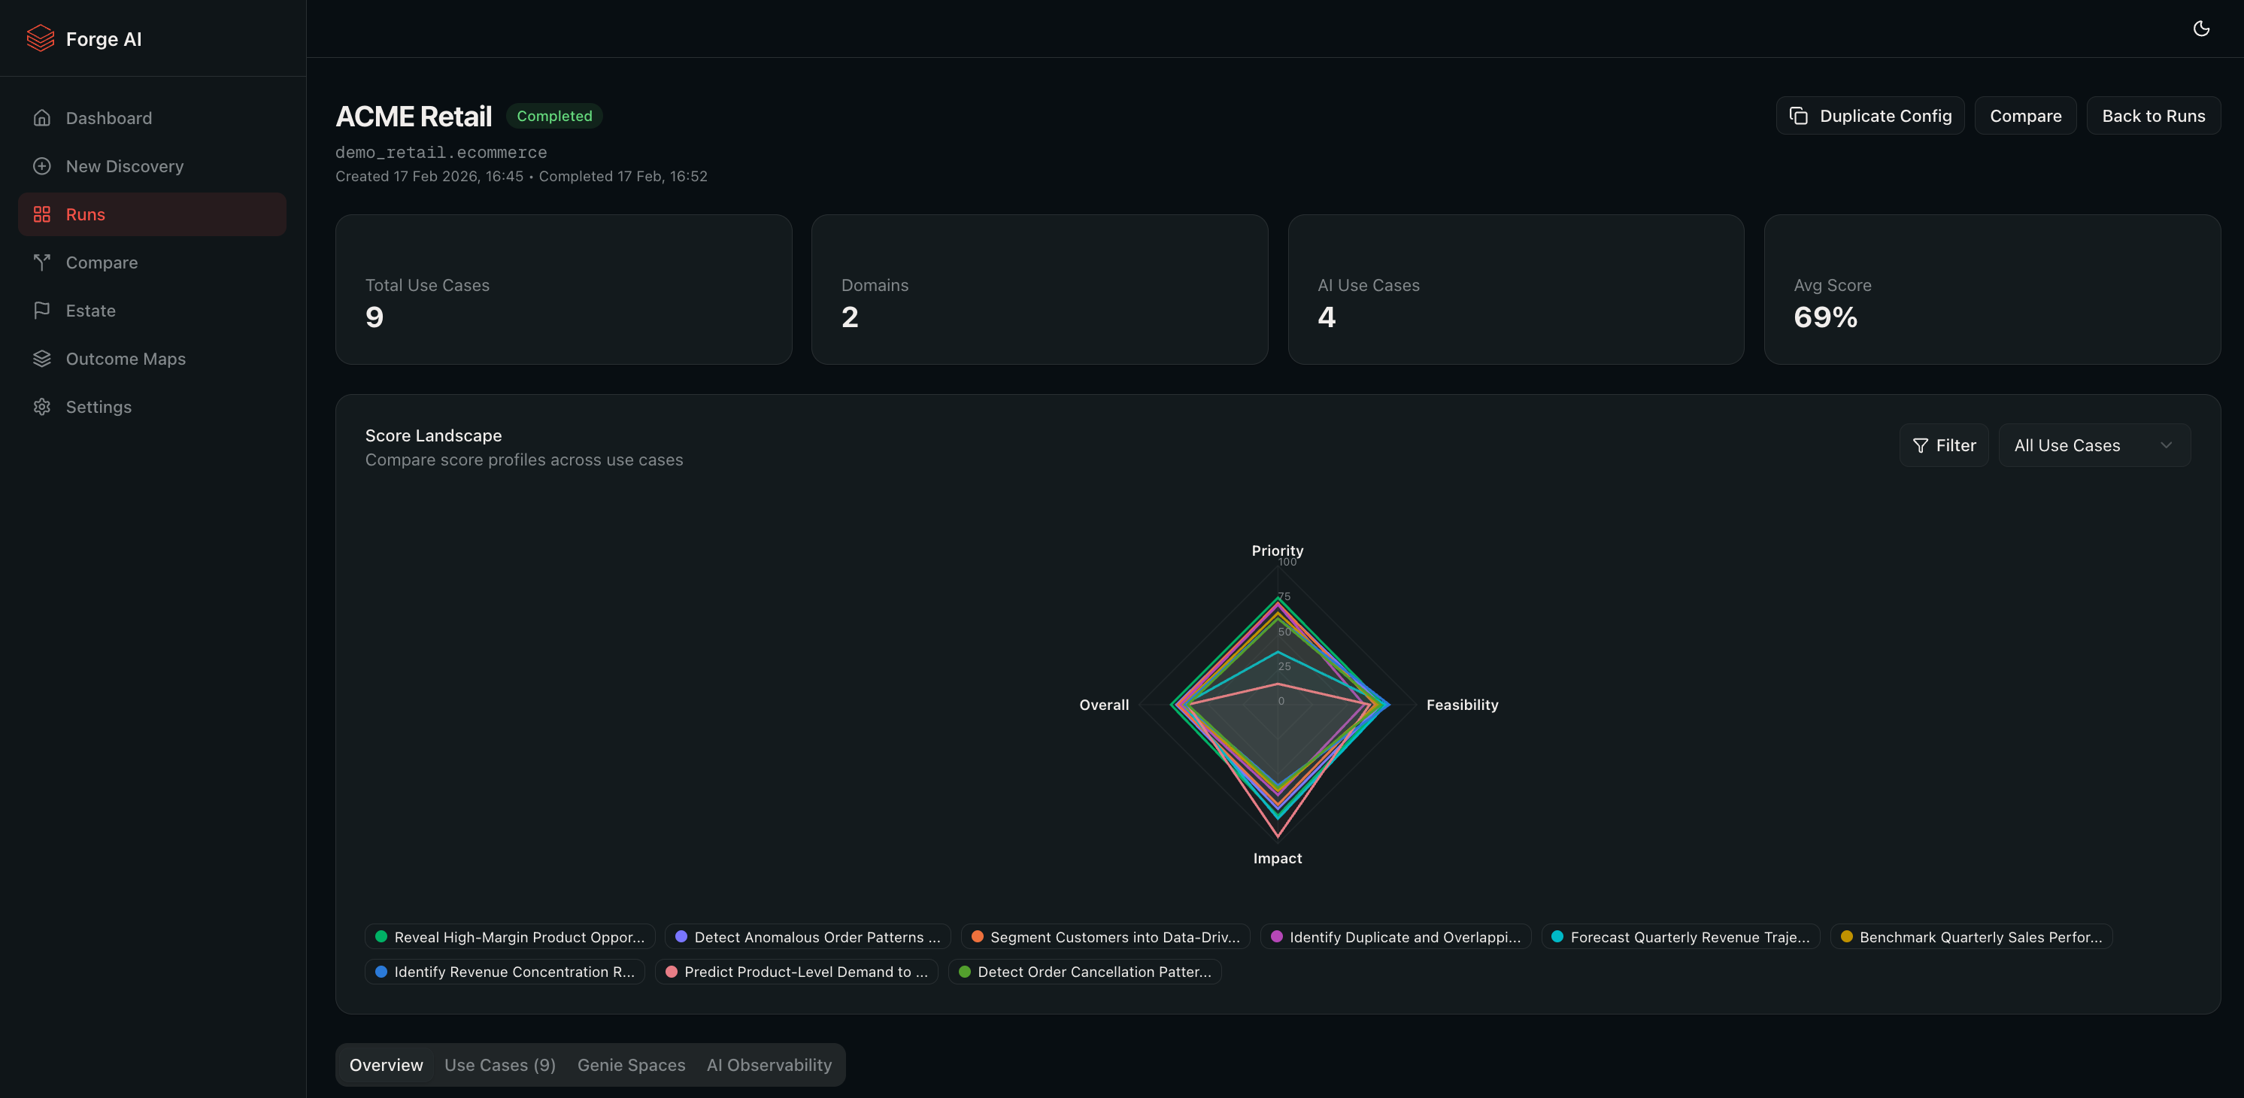2244x1098 pixels.
Task: Click the funnel icon on Filter
Action: 1920,445
